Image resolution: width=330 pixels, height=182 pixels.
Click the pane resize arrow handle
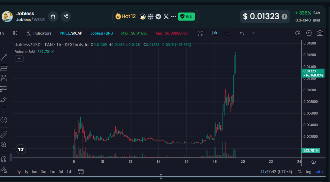(x=161, y=177)
